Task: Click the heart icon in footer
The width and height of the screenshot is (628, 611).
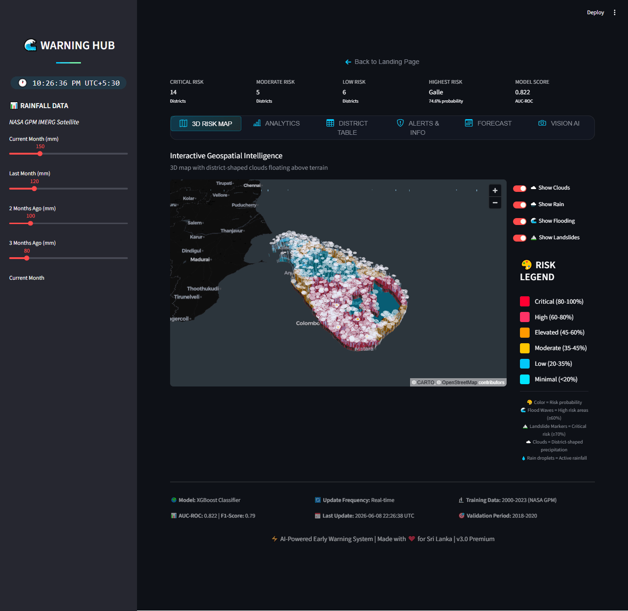Action: (x=412, y=539)
